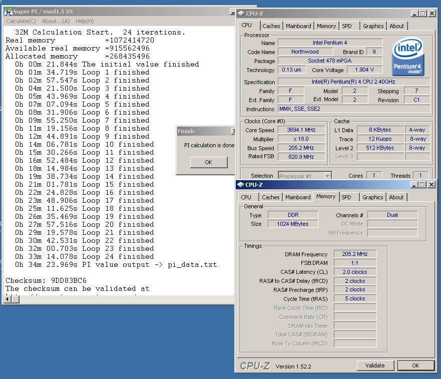The image size is (441, 379).
Task: Click the Checksum: 9DD83BC6 line
Action: click(46, 280)
